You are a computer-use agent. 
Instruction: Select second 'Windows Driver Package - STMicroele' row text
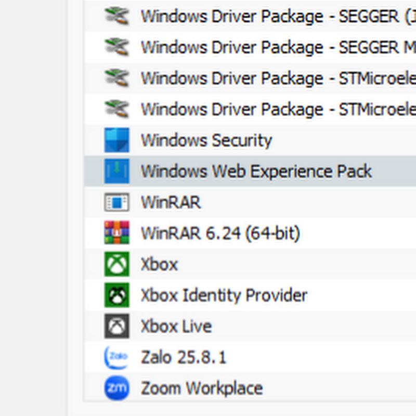pos(278,110)
